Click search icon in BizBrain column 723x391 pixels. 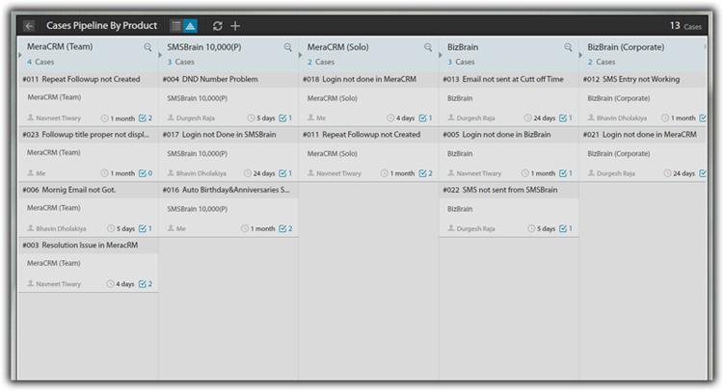569,46
